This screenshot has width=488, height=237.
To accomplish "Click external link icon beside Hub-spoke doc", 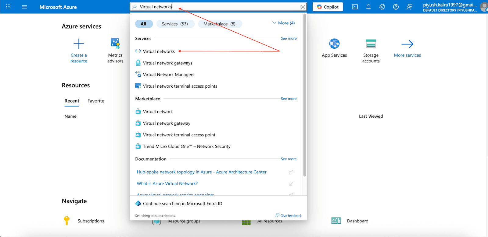I will (291, 172).
